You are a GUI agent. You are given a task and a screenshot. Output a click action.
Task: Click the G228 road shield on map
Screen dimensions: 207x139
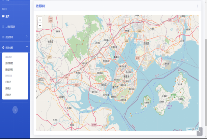point(137,58)
